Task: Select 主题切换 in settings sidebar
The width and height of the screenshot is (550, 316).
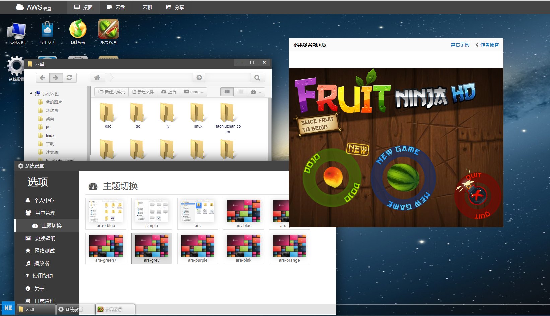Action: 47,226
